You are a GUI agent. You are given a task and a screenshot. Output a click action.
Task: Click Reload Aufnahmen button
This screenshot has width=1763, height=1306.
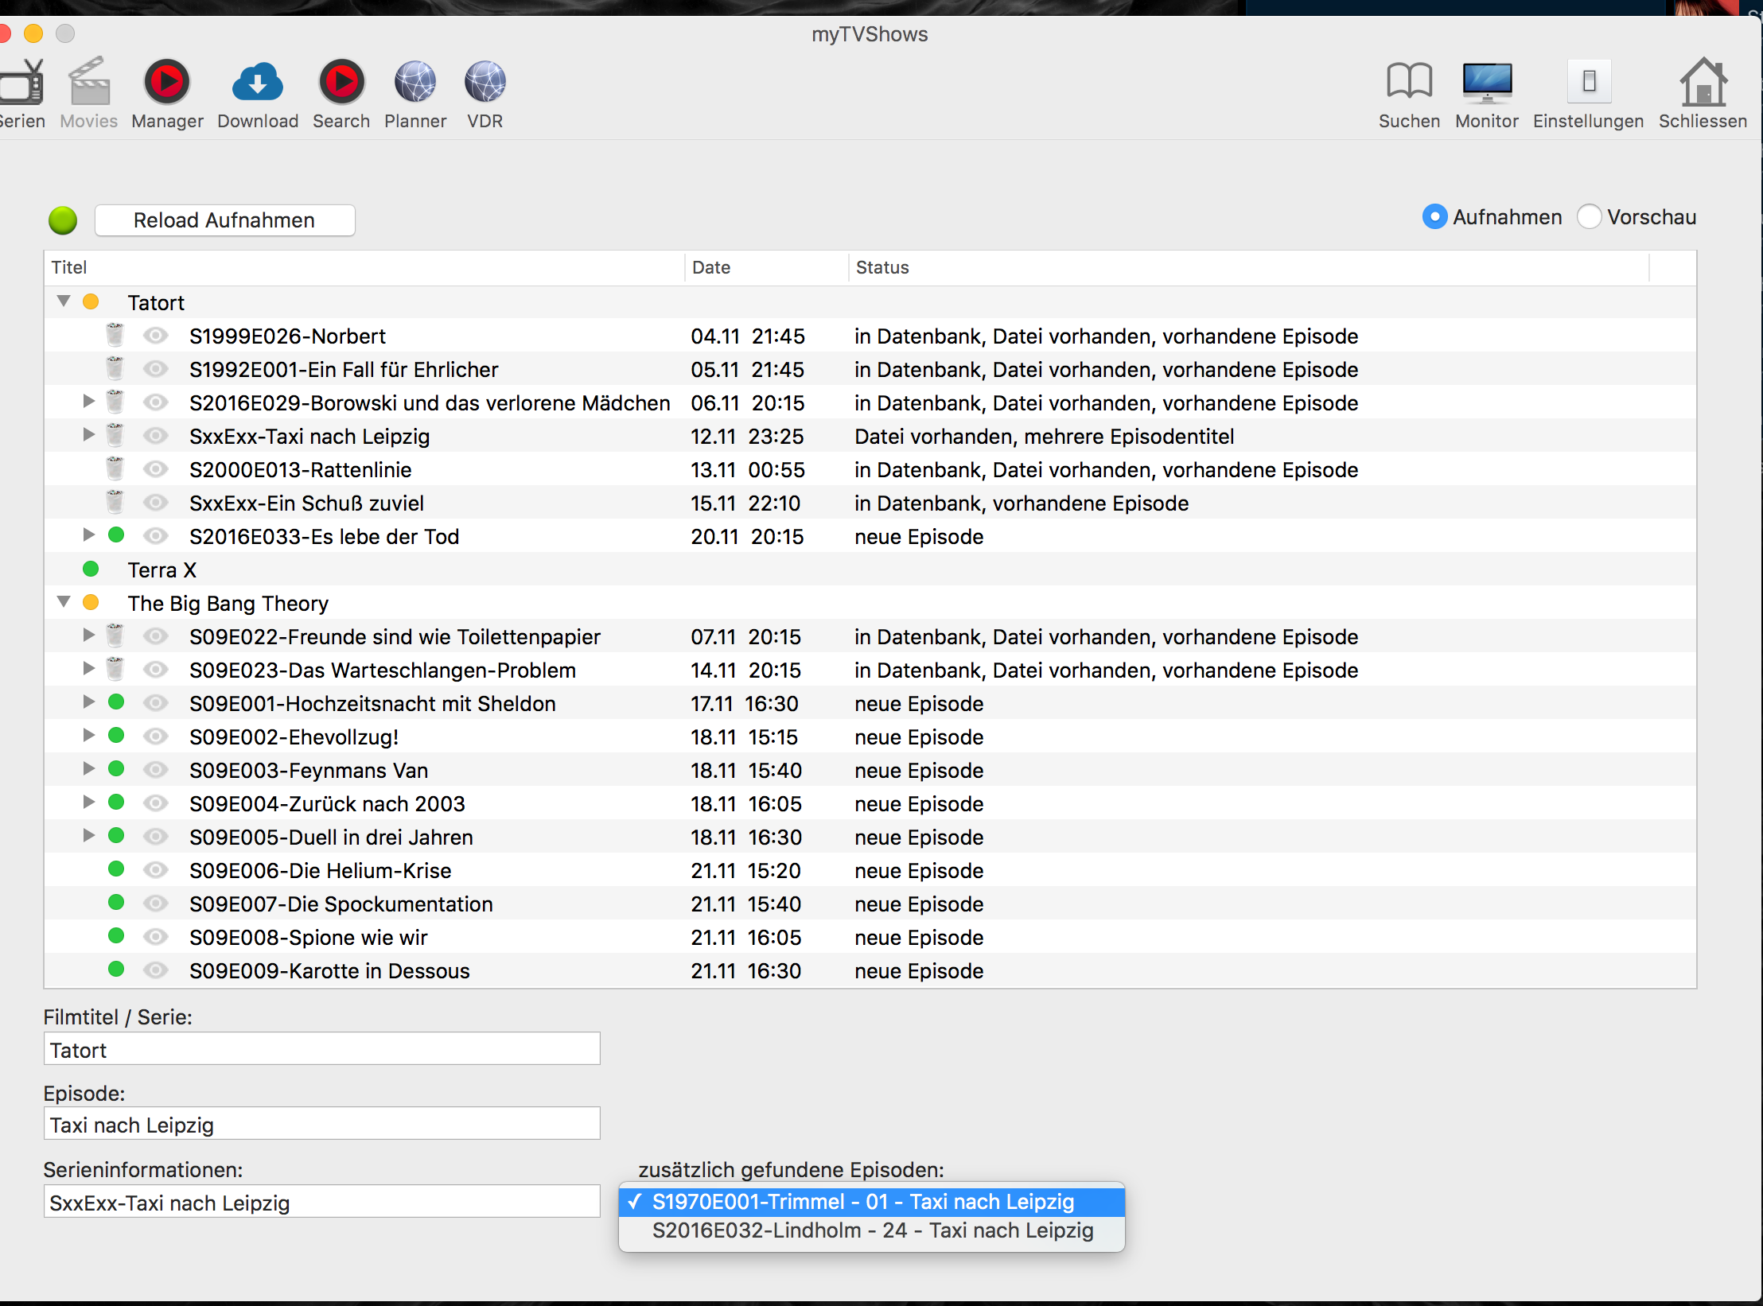224,220
